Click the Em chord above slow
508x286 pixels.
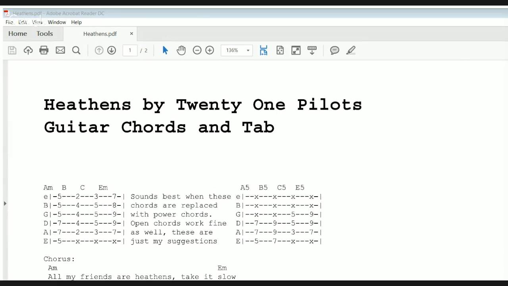point(222,268)
